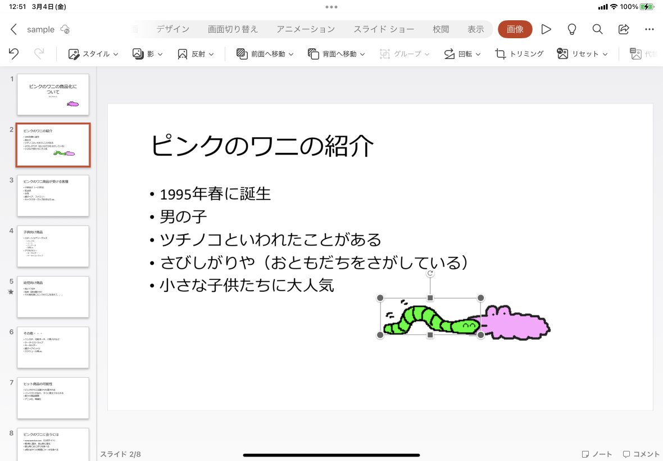Open the コメント comments pane
This screenshot has height=461, width=663.
point(641,454)
